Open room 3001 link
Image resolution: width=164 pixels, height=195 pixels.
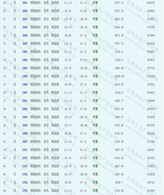pyautogui.click(x=25, y=3)
